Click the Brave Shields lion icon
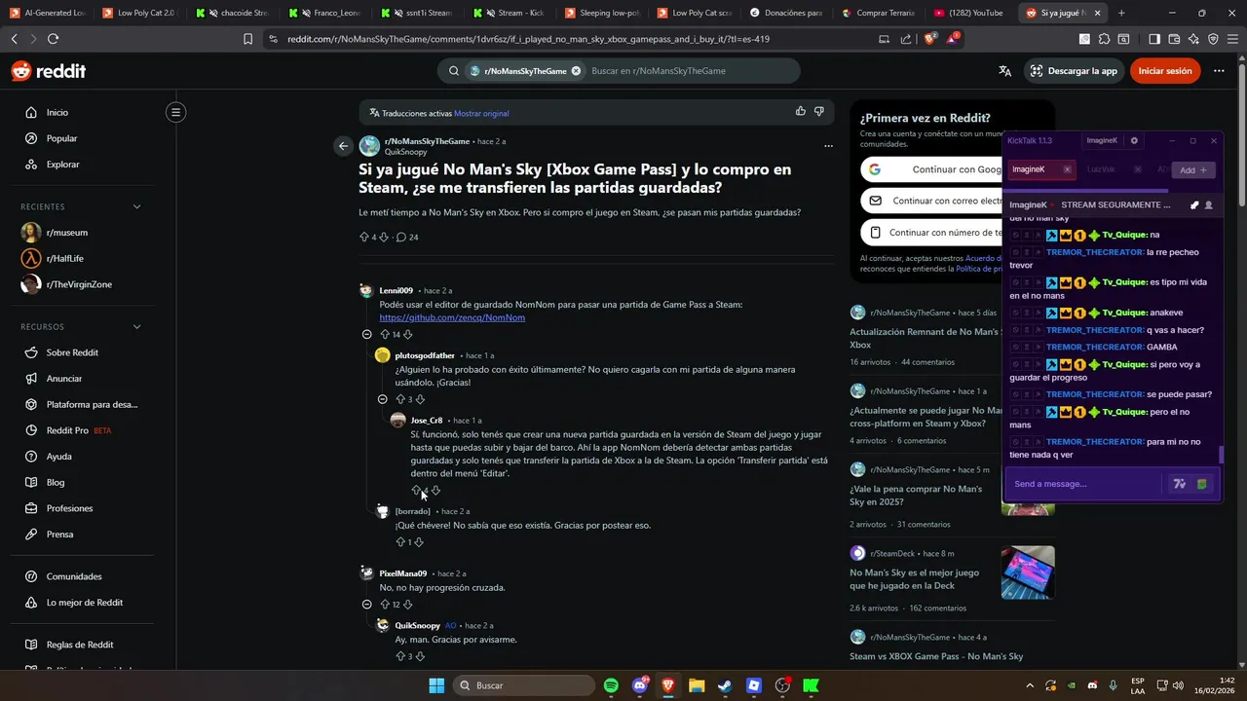1247x701 pixels. [x=929, y=39]
